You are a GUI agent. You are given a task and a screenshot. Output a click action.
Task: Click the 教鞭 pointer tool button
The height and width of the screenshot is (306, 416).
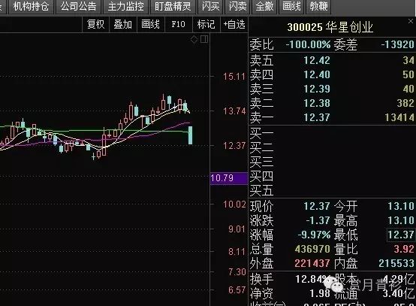(x=318, y=6)
